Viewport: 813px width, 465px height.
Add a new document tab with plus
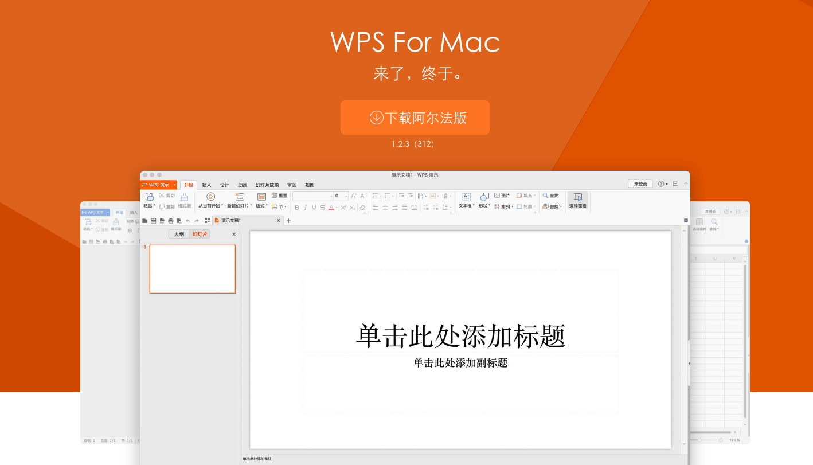coord(288,221)
